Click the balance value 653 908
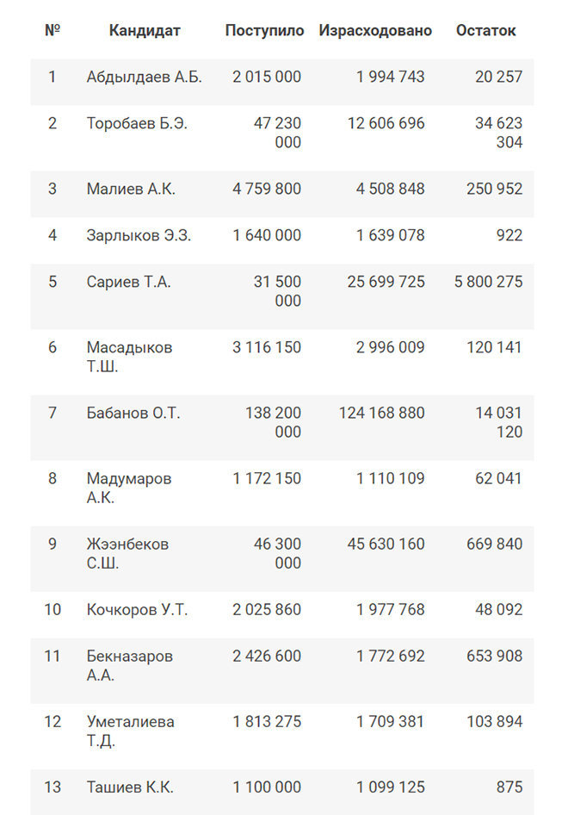The image size is (568, 815). click(x=495, y=656)
